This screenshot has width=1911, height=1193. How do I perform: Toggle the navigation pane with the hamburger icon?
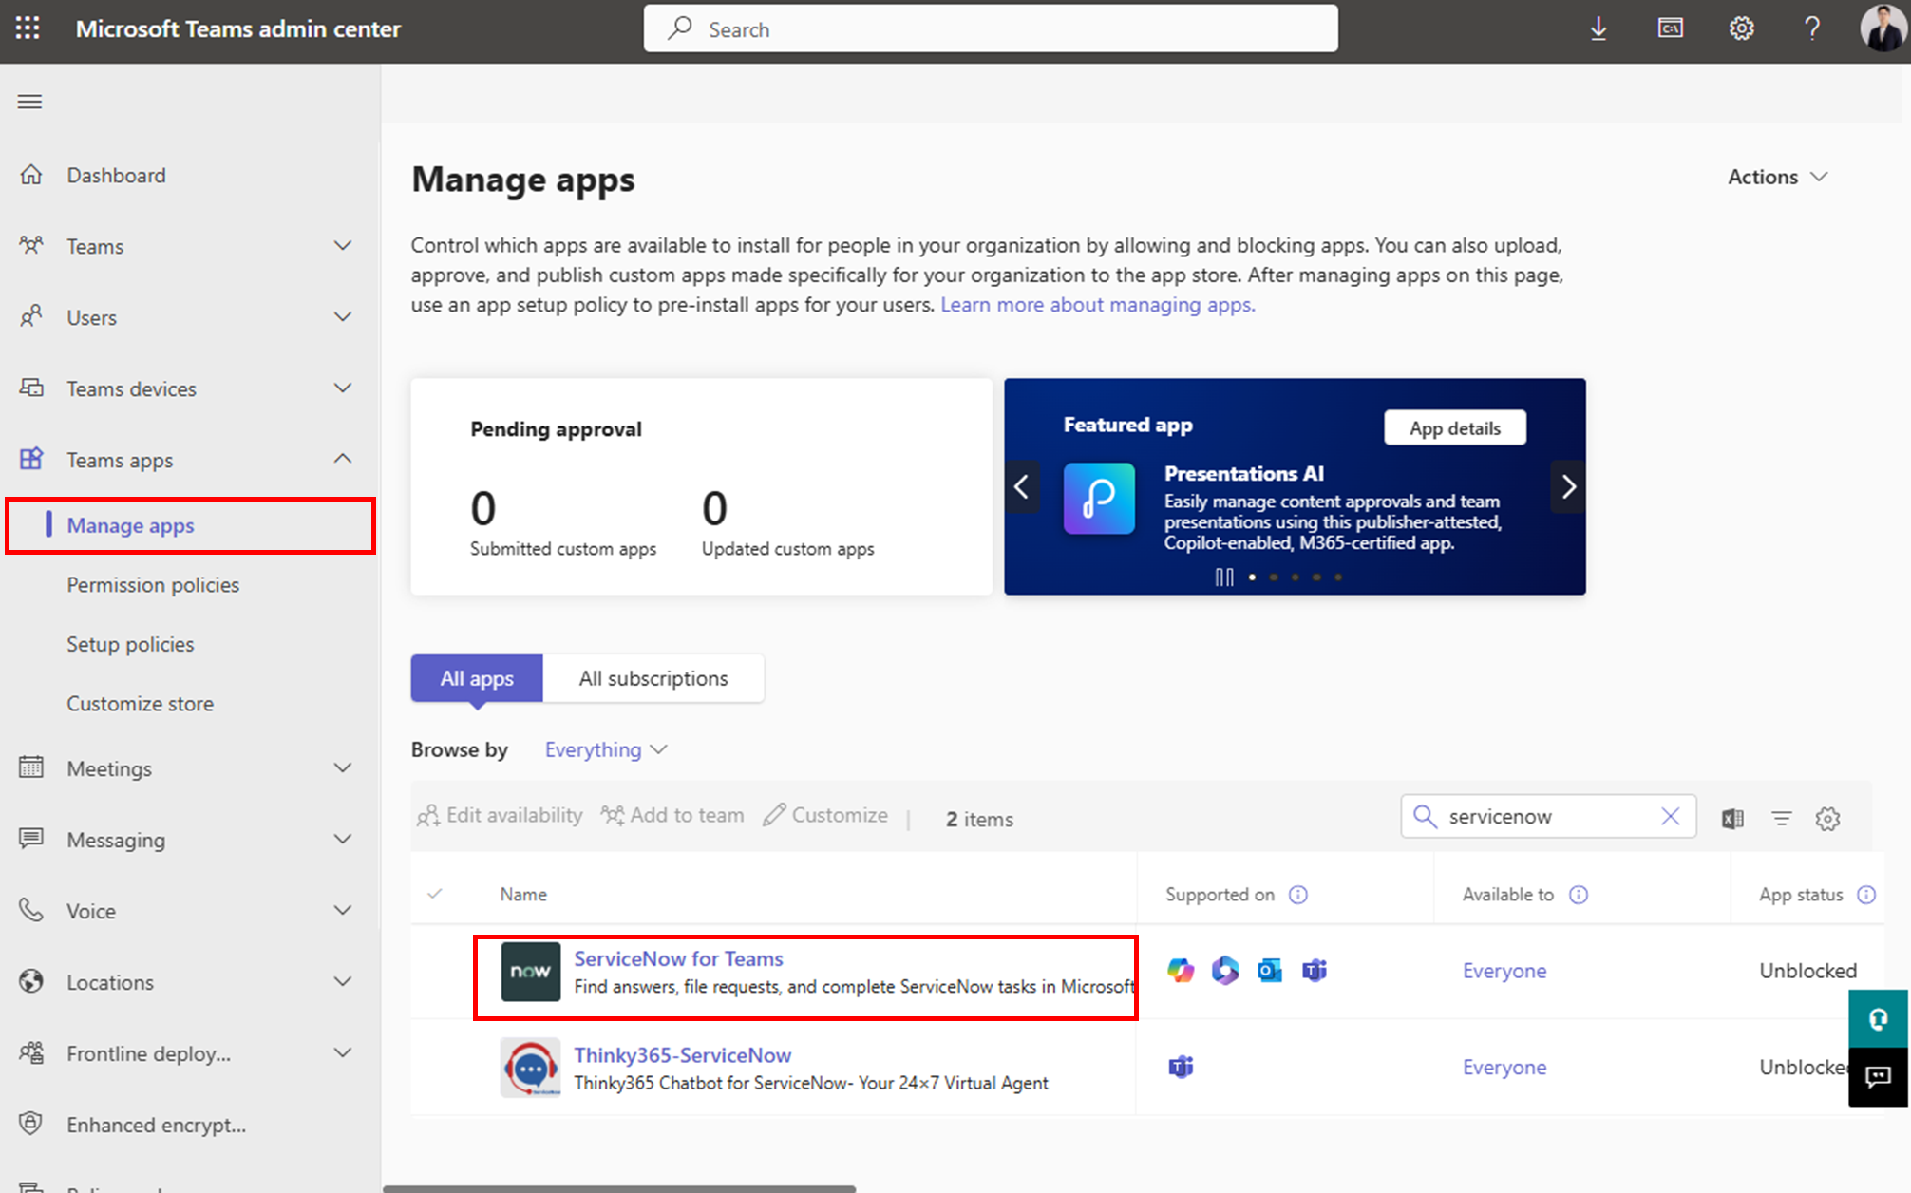pos(29,101)
